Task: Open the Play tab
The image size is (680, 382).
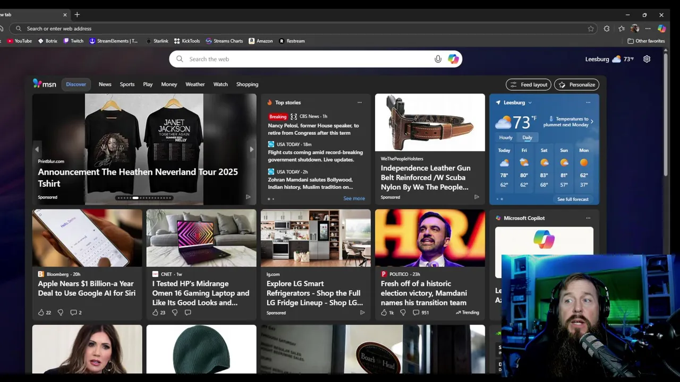Action: pyautogui.click(x=148, y=84)
